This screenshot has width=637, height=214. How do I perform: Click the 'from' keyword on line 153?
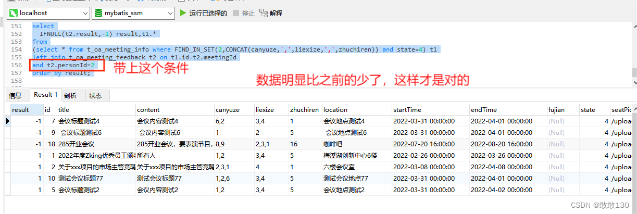(x=40, y=42)
